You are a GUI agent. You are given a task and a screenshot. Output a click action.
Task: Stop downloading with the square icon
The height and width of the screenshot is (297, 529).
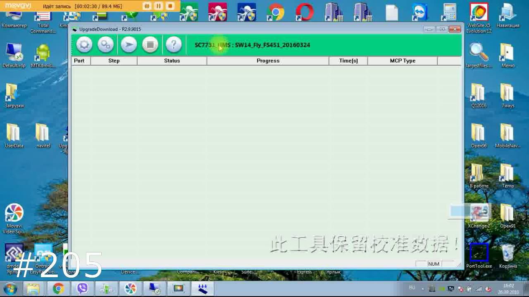point(150,45)
